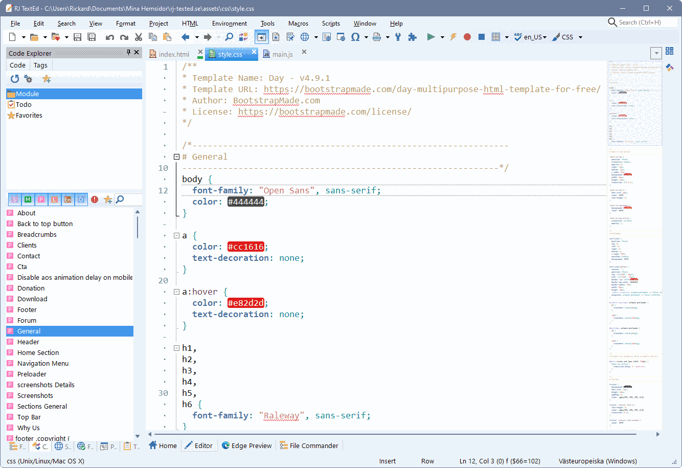Image resolution: width=682 pixels, height=468 pixels.
Task: Open the File Commander view
Action: (x=309, y=445)
